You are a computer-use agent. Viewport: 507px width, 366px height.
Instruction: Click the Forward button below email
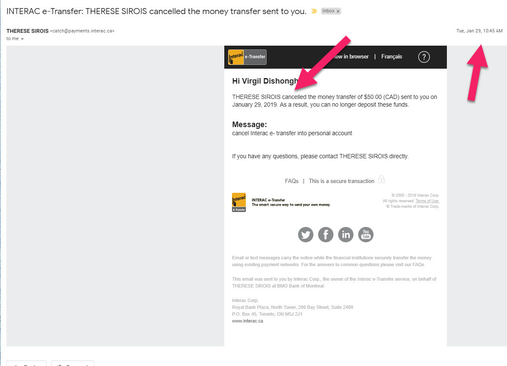72,364
